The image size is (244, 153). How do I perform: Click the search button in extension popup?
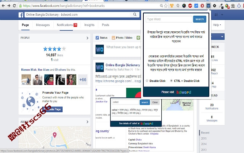199,19
